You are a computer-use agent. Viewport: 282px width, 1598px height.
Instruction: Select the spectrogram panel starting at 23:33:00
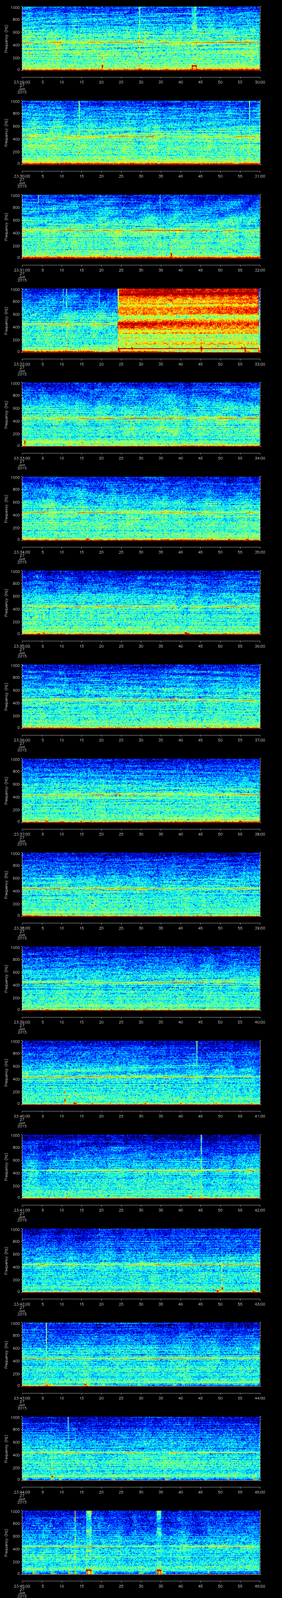coord(141,415)
